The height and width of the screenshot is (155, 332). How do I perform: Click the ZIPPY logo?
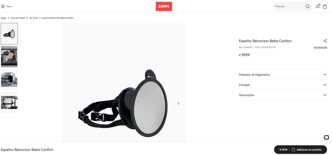pyautogui.click(x=164, y=6)
